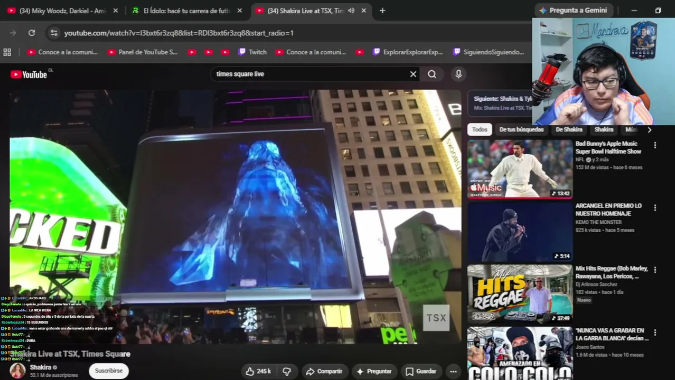Open SiguiendoSiguiendo... bookmark
This screenshot has height=380, width=675.
(x=489, y=52)
